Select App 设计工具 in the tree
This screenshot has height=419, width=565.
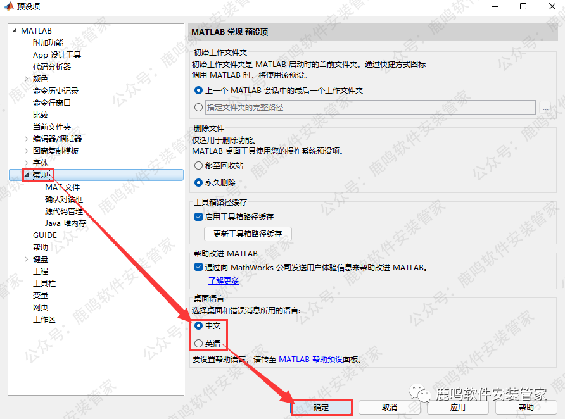coord(57,54)
